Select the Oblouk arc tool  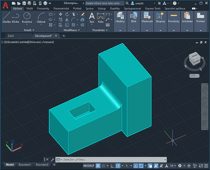41,17
